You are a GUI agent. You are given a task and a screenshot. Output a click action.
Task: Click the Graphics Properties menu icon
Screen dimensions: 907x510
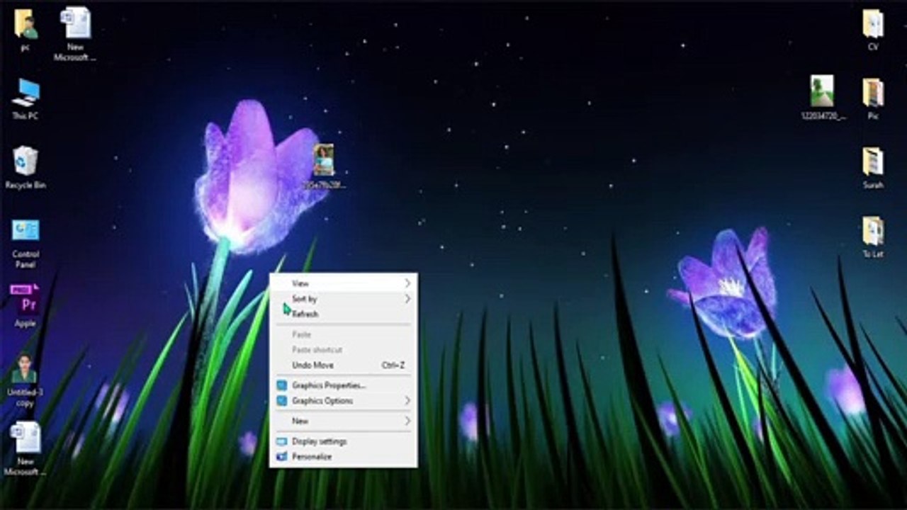281,385
